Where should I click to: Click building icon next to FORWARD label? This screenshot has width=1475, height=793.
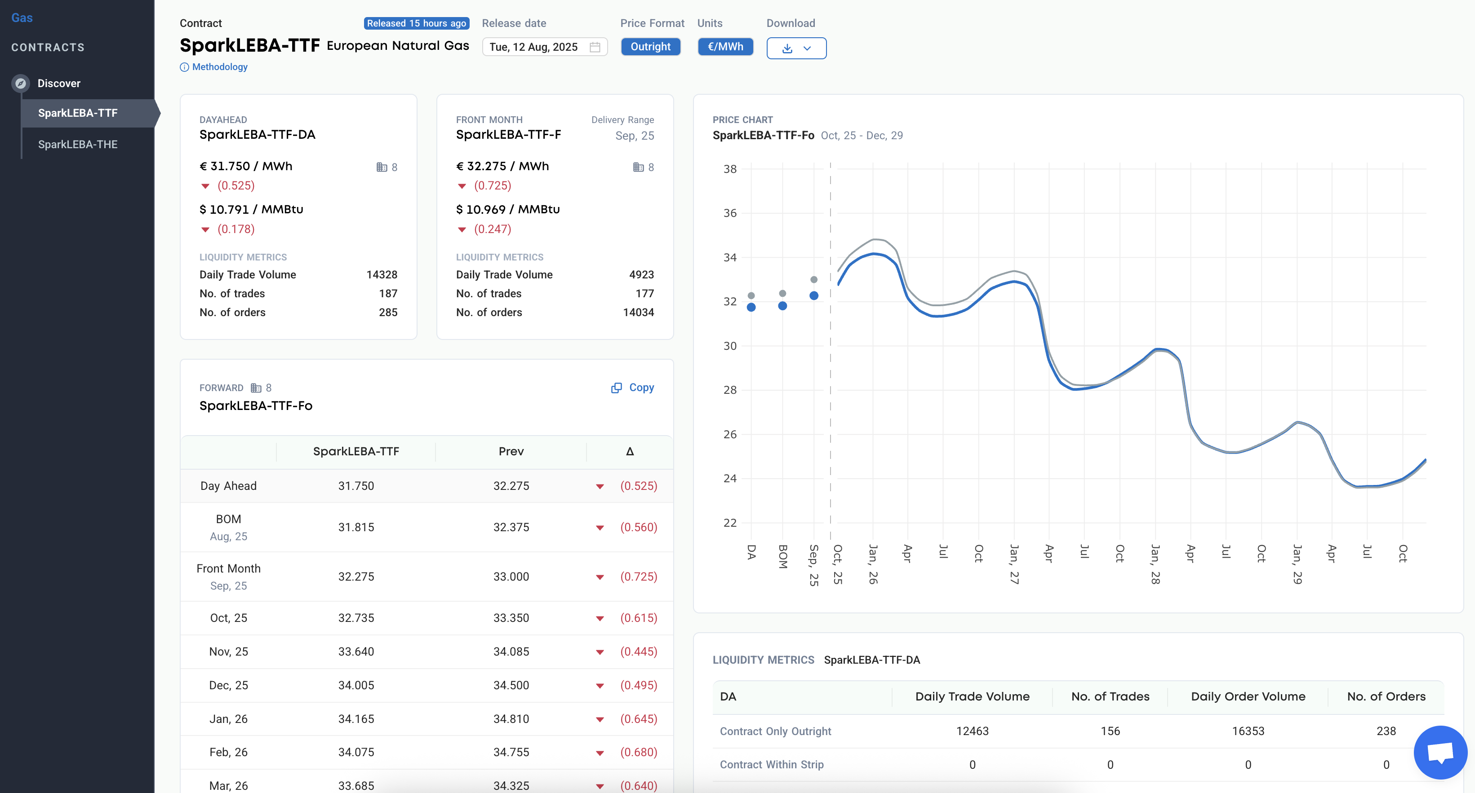(256, 388)
